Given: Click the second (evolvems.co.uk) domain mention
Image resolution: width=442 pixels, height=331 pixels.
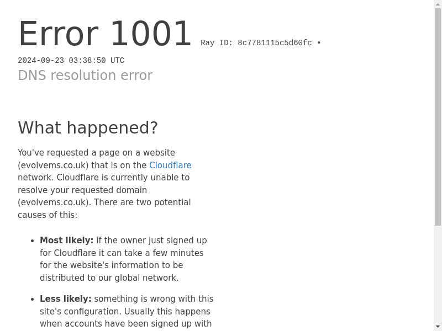Looking at the screenshot, I should (x=53, y=202).
